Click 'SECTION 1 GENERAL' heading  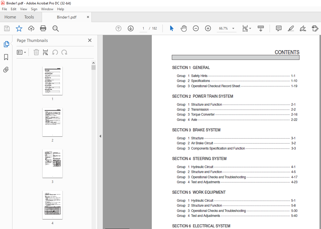(191, 68)
